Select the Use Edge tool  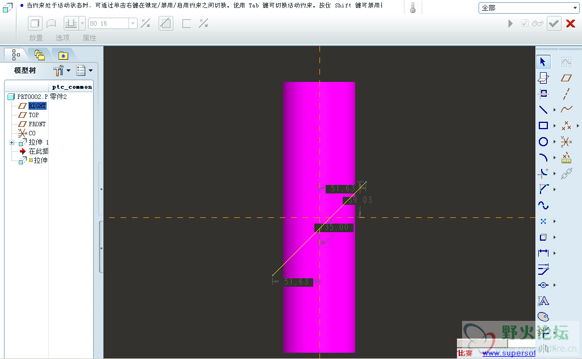pyautogui.click(x=543, y=237)
